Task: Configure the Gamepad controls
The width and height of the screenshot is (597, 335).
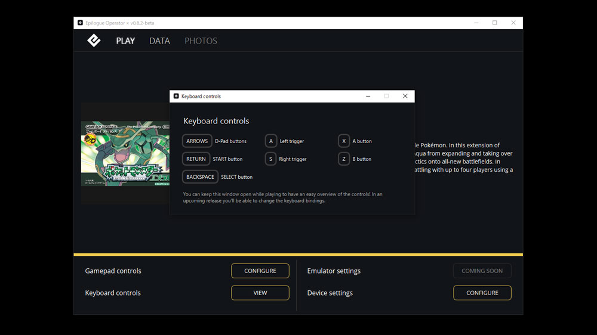Action: click(x=260, y=271)
